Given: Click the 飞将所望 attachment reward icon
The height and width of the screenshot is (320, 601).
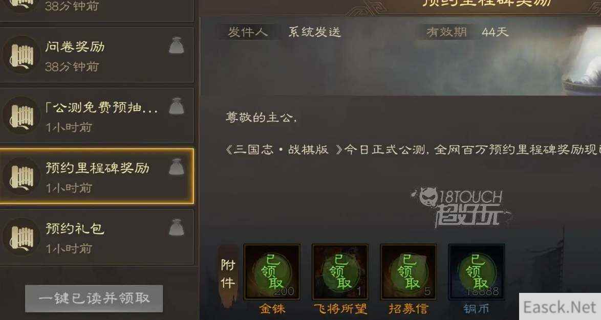Looking at the screenshot, I should [x=340, y=272].
